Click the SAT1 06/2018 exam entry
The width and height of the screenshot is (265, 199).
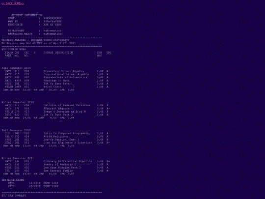33,186
